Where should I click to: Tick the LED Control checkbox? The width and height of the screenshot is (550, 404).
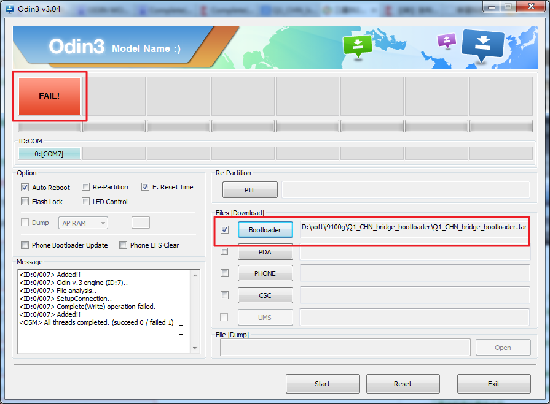point(85,202)
